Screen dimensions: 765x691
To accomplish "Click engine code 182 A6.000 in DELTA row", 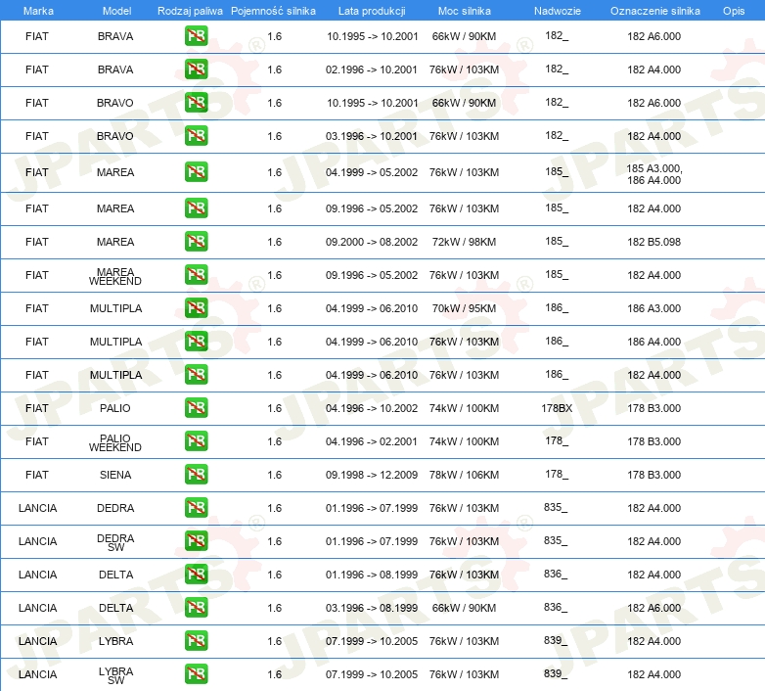I will point(653,608).
